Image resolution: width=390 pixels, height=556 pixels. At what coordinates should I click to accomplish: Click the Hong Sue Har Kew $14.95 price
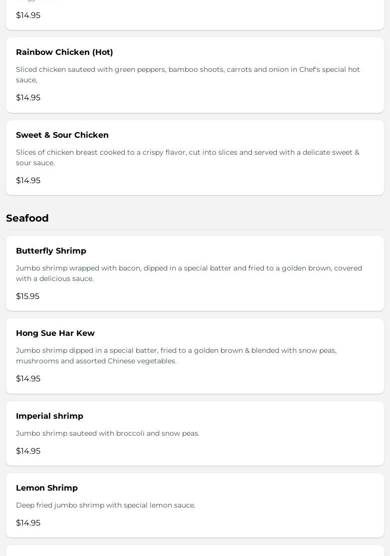(28, 379)
